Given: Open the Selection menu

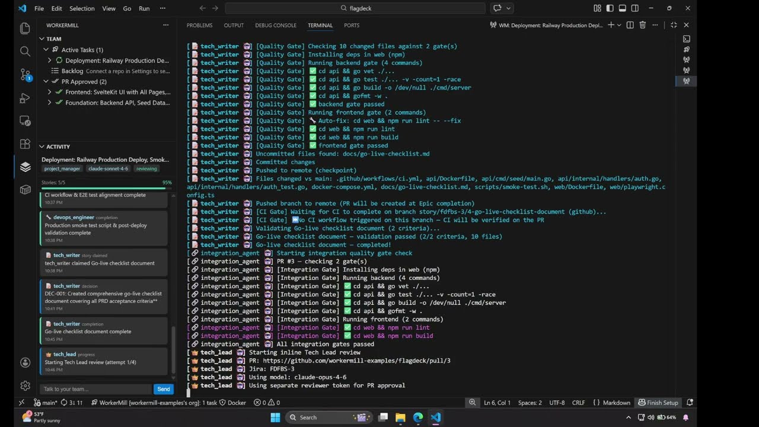Looking at the screenshot, I should tap(82, 8).
